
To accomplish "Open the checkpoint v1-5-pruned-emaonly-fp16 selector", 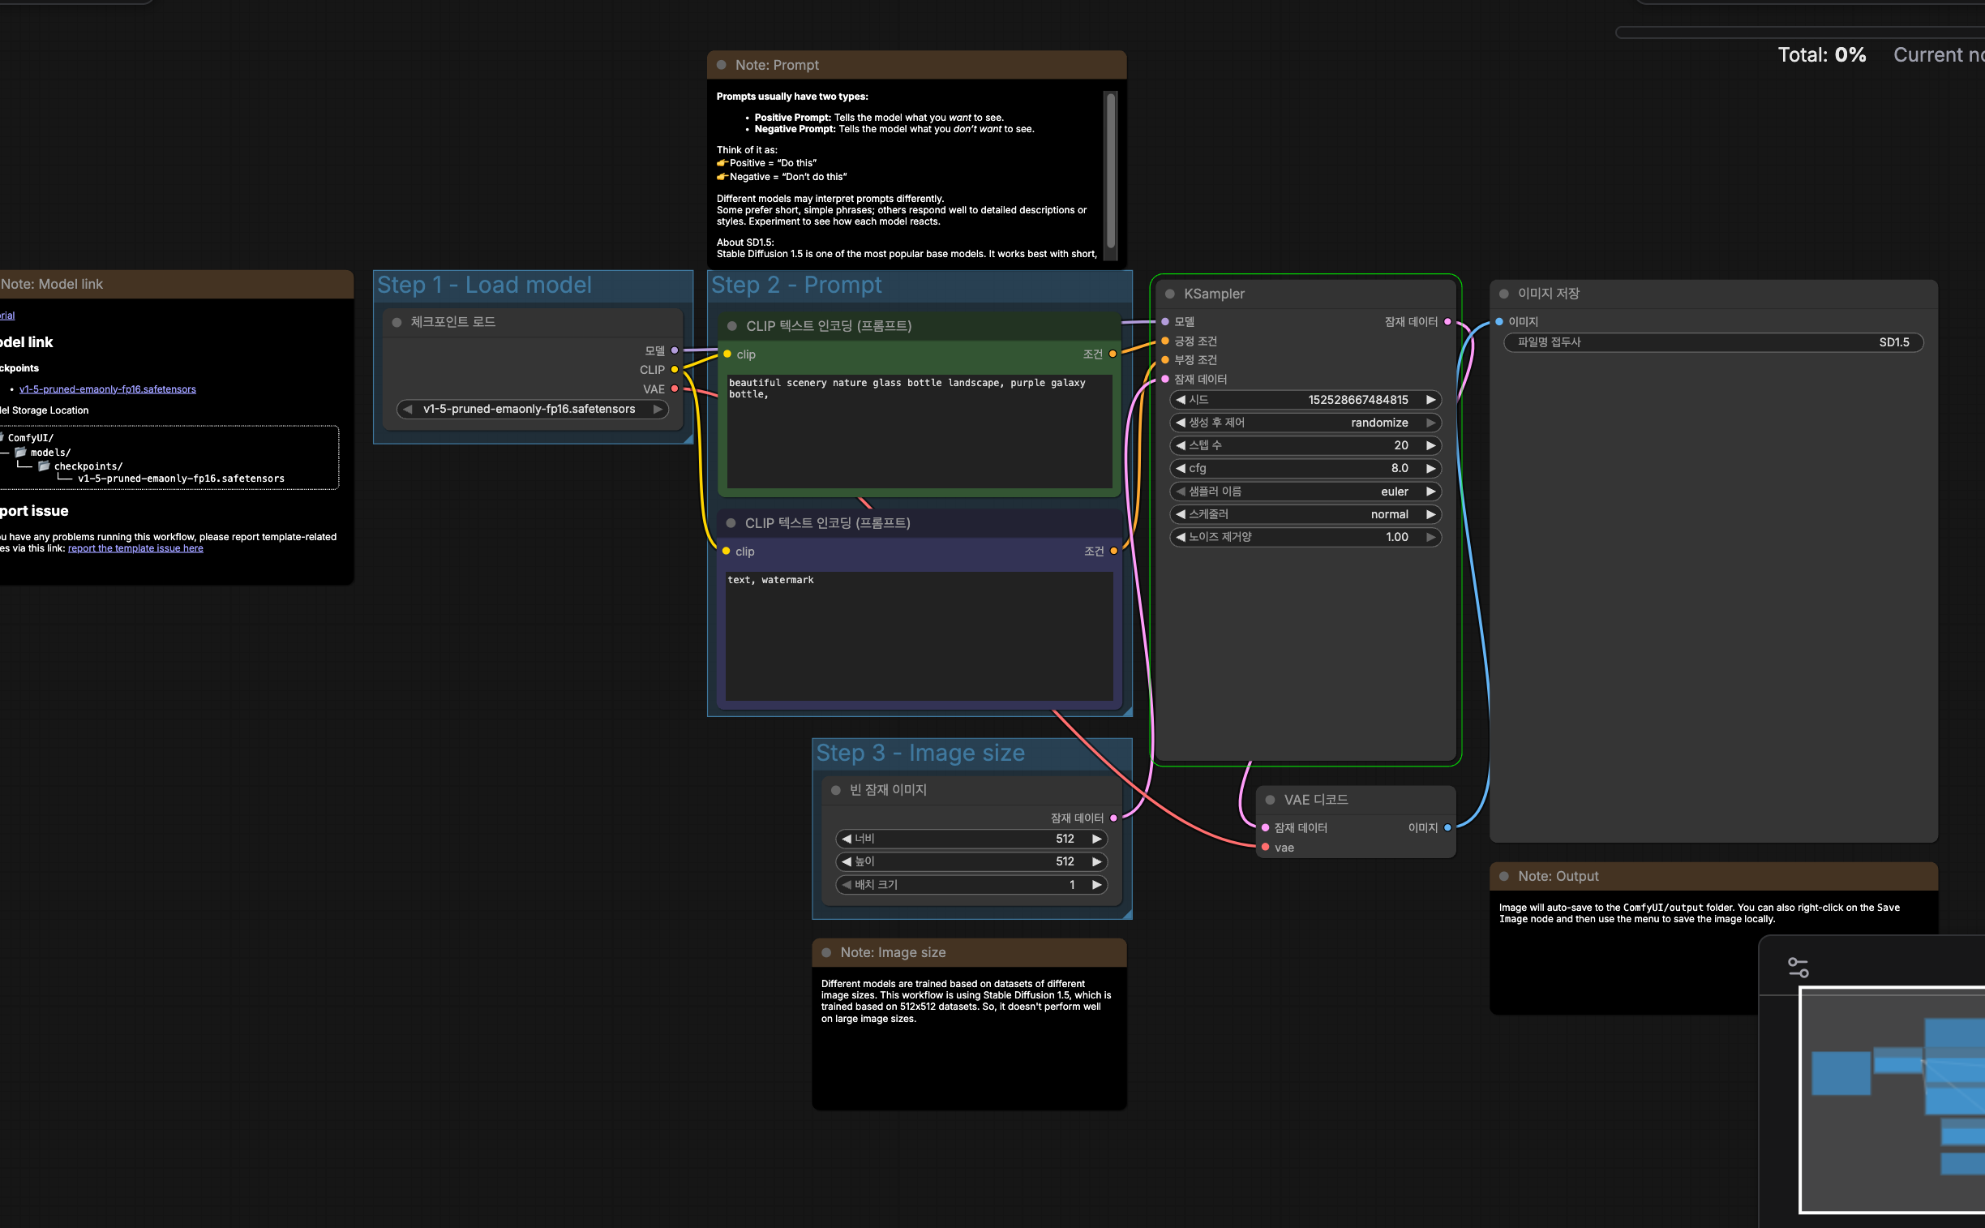I will 529,410.
